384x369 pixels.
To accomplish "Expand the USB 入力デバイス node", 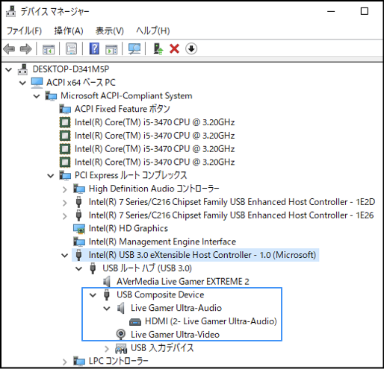I will [x=107, y=349].
